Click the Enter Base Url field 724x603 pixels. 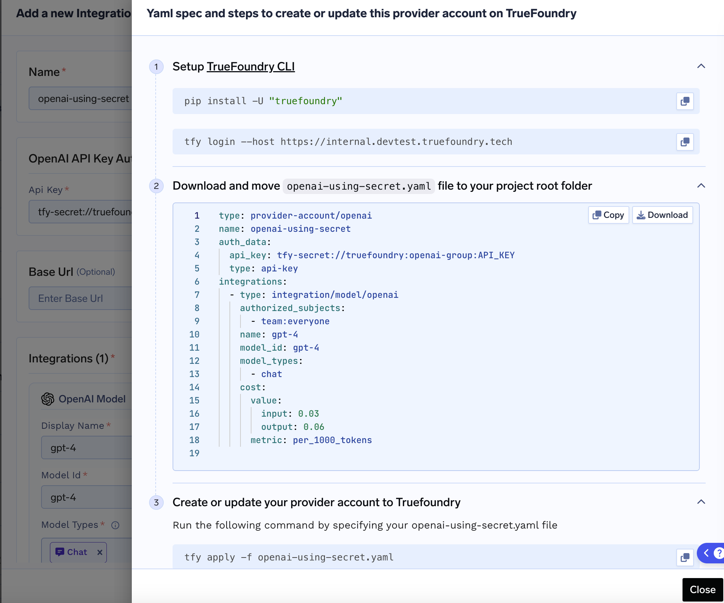[81, 299]
